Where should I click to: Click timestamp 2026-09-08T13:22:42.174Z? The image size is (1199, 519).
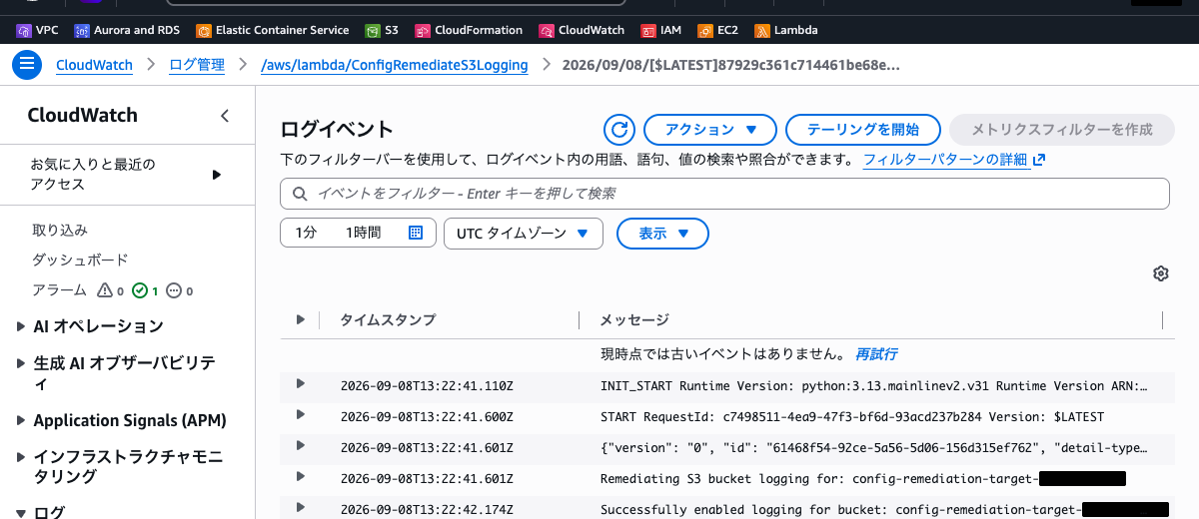pyautogui.click(x=427, y=509)
